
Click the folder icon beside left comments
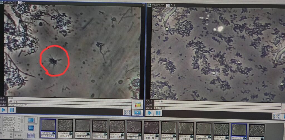(137, 105)
